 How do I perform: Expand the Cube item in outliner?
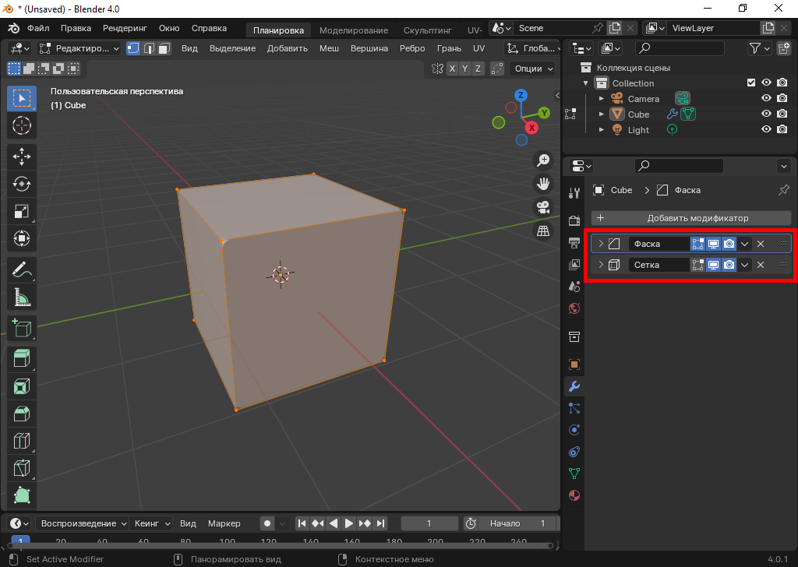601,114
